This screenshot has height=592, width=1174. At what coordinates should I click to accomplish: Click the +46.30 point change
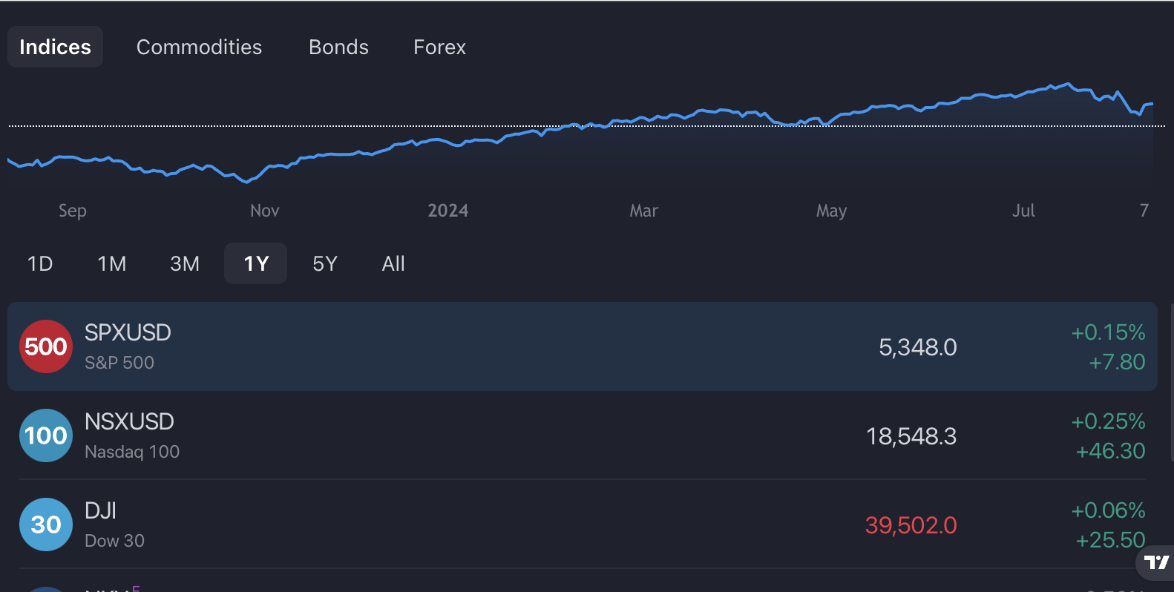tap(1111, 451)
